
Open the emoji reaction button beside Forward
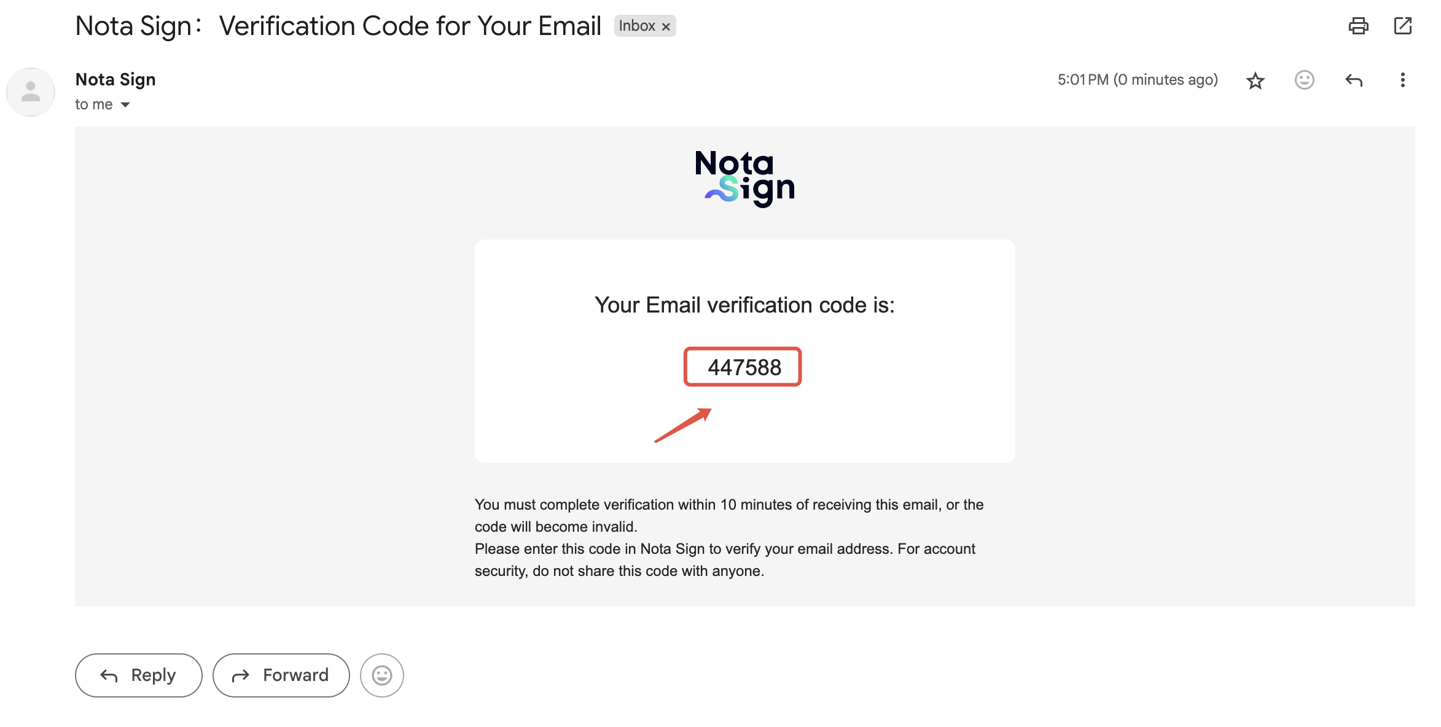click(x=381, y=675)
